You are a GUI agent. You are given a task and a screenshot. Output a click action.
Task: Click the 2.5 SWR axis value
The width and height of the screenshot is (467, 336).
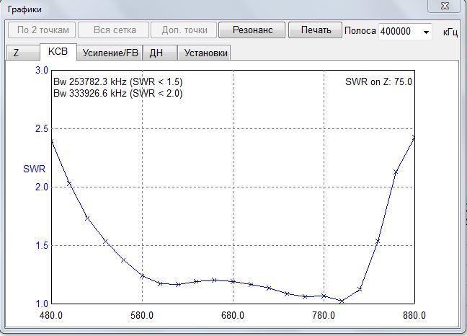coord(42,128)
